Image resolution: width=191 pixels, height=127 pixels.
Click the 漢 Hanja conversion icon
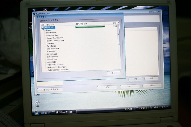point(131,109)
